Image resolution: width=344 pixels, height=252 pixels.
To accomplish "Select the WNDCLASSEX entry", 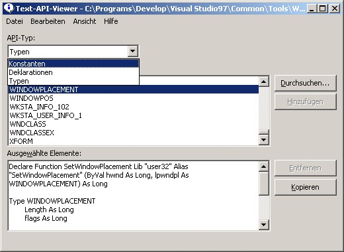I will click(134, 133).
